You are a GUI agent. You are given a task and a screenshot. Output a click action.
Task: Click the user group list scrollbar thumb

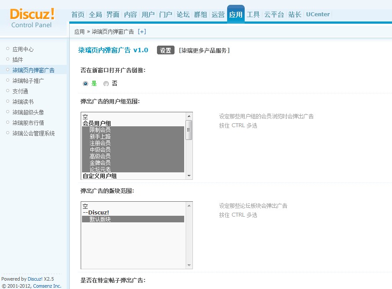(x=189, y=130)
